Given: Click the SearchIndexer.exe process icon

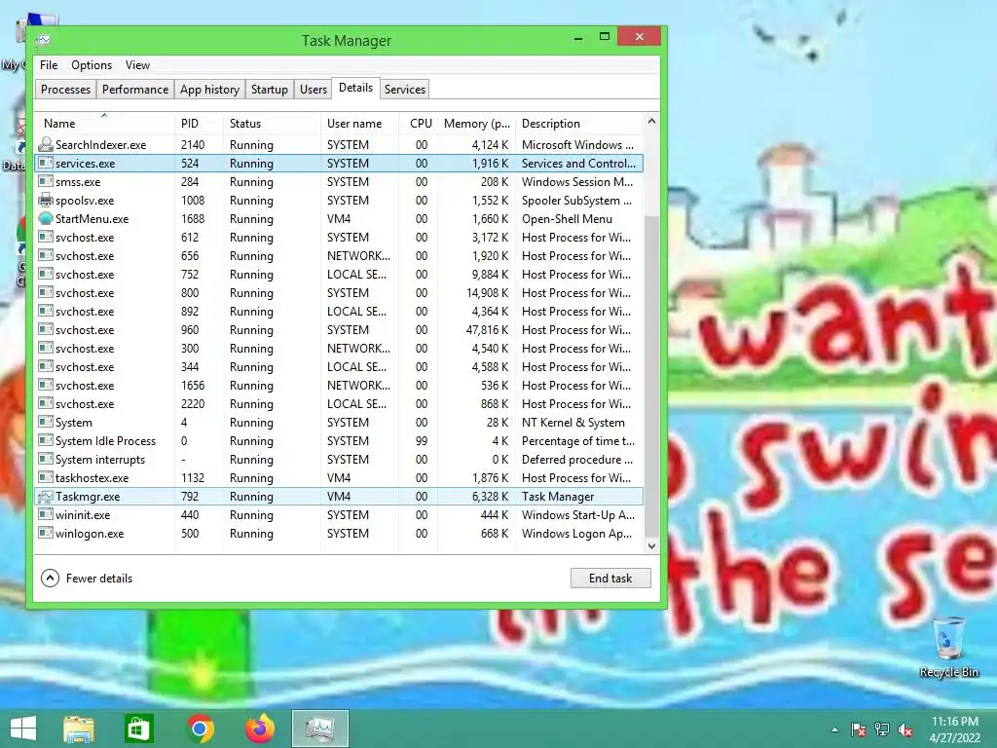Looking at the screenshot, I should pyautogui.click(x=45, y=144).
